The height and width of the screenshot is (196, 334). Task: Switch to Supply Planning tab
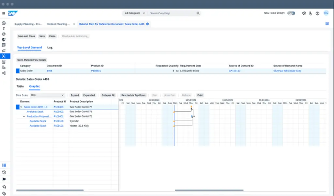[28, 24]
